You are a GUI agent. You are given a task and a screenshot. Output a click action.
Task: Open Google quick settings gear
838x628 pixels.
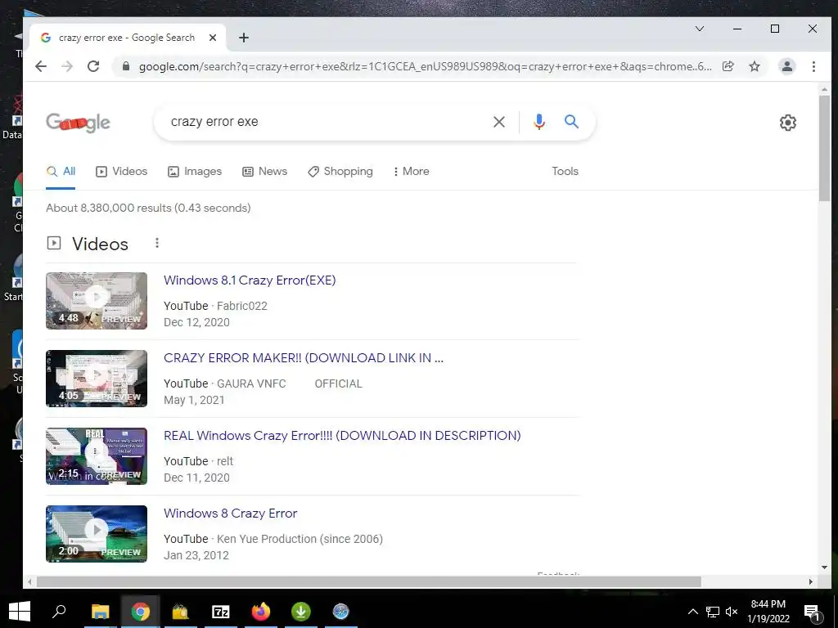(x=787, y=123)
